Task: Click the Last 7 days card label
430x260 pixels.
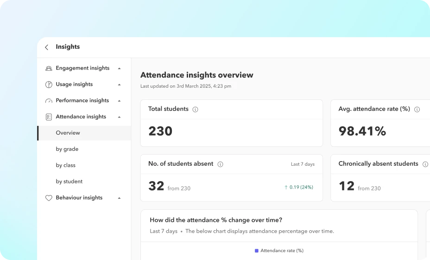Action: pos(303,164)
